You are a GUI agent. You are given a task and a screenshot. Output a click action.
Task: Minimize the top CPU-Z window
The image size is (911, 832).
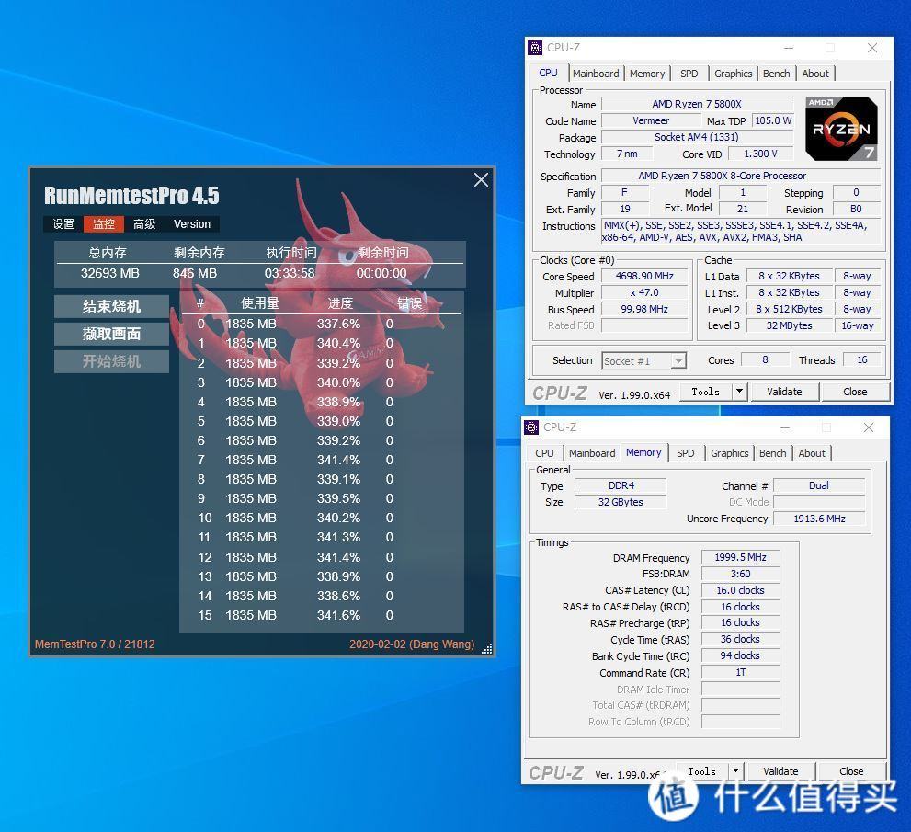pyautogui.click(x=789, y=48)
